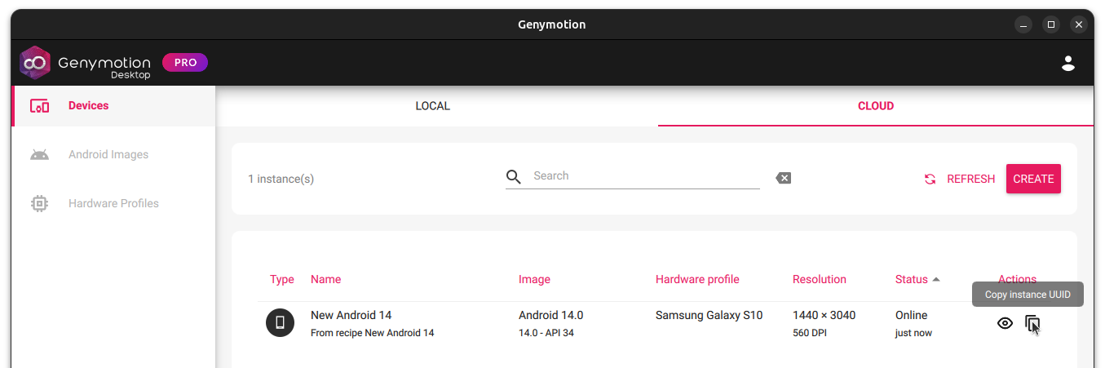Viewport: 1105px width, 368px height.
Task: Click the refresh arrows icon
Action: [930, 180]
